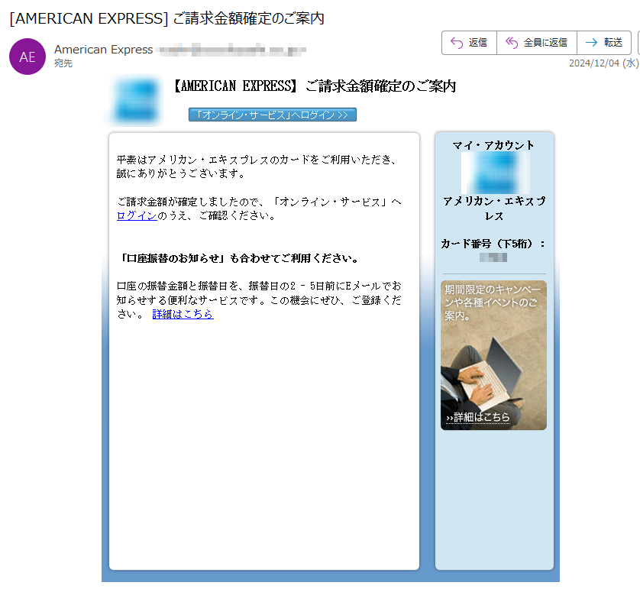640x592 pixels.
Task: Click the date 2024/12/04 (水)
Action: tap(603, 63)
